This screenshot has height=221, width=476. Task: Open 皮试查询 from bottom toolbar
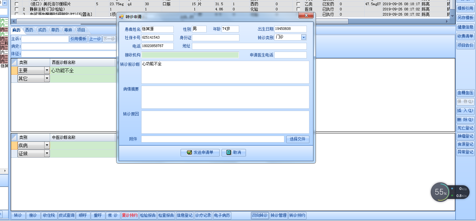click(x=67, y=215)
